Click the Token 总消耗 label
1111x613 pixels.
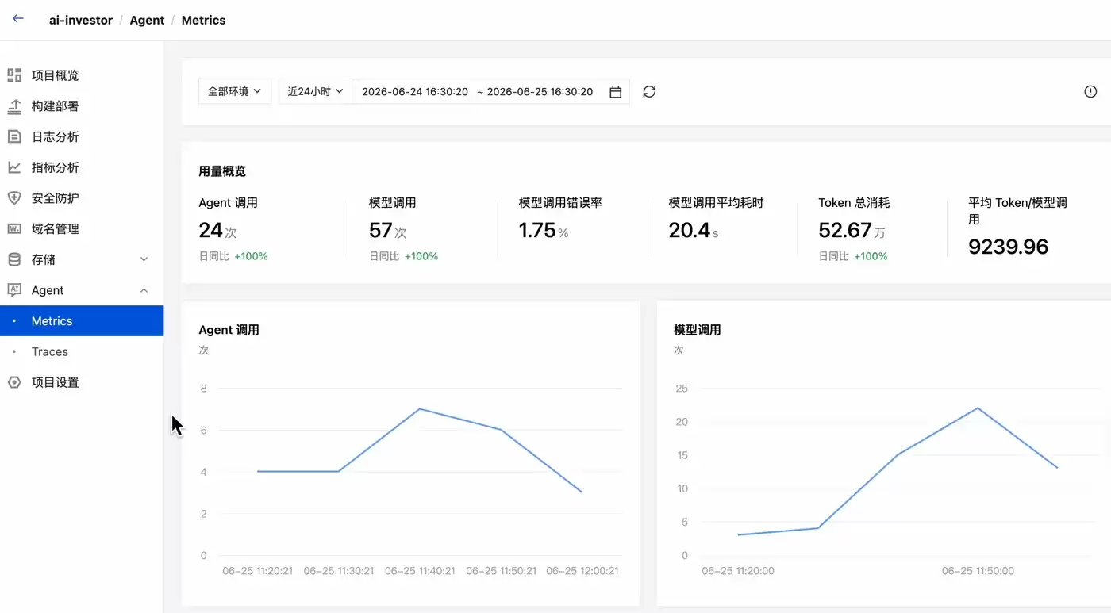tap(854, 203)
